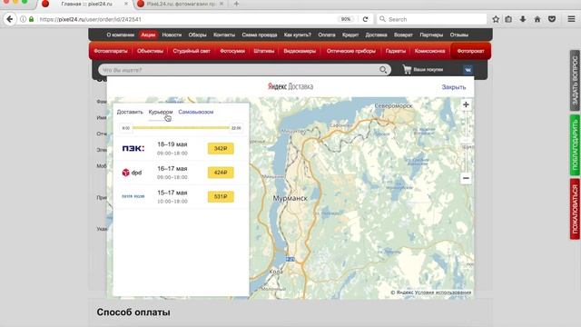Image resolution: width=581 pixels, height=327 pixels.
Task: Click the URL address bar
Action: [187, 19]
